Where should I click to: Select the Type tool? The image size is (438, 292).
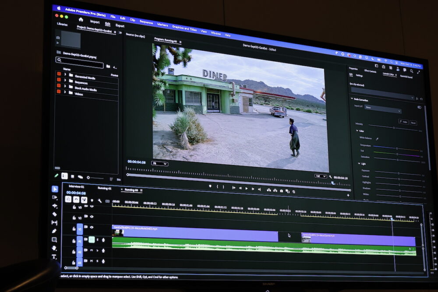pos(54,257)
